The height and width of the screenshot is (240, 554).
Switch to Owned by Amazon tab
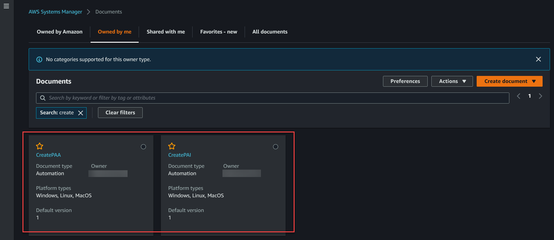[60, 32]
